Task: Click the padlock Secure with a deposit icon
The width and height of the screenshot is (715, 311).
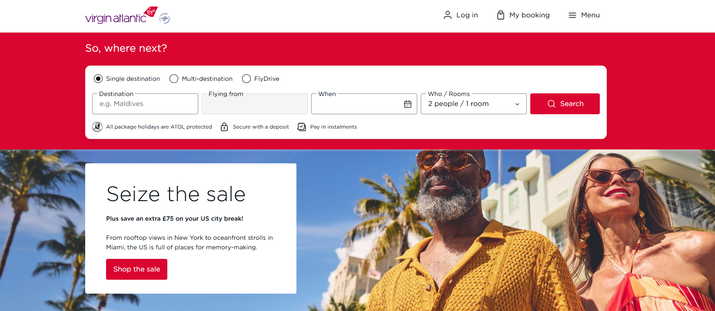Action: pyautogui.click(x=224, y=127)
